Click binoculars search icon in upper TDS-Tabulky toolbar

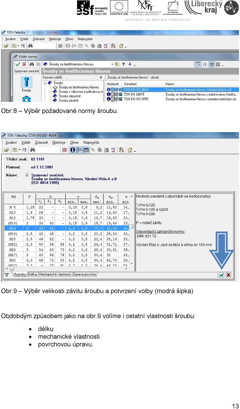click(30, 46)
